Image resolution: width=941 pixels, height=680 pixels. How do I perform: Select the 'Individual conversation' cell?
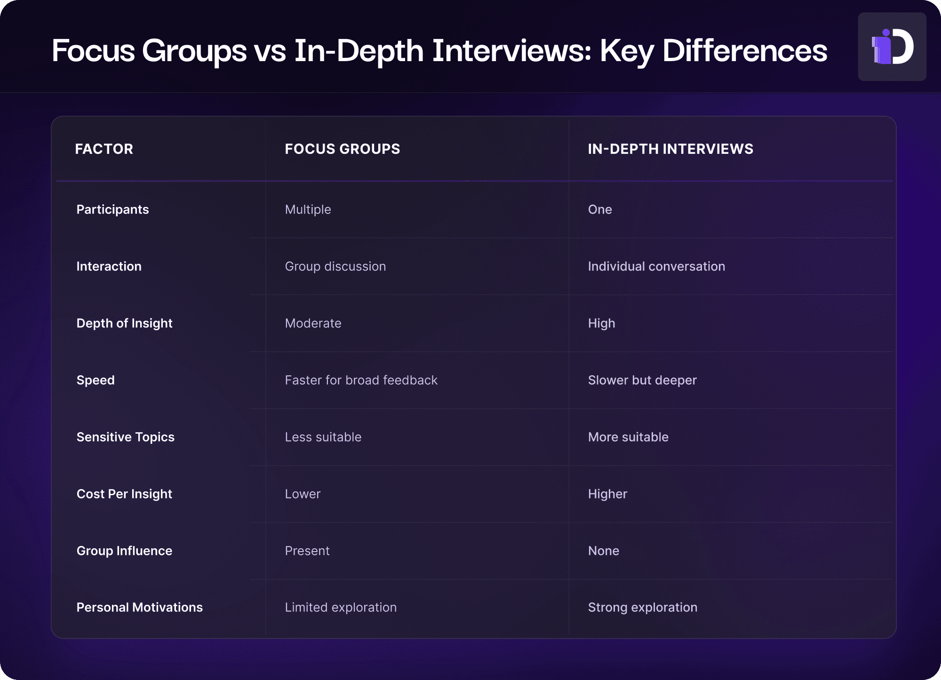pos(656,267)
